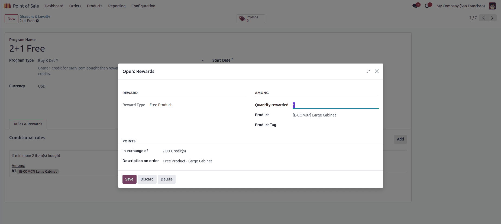Open the activities clock icon
The height and width of the screenshot is (224, 501).
(427, 6)
